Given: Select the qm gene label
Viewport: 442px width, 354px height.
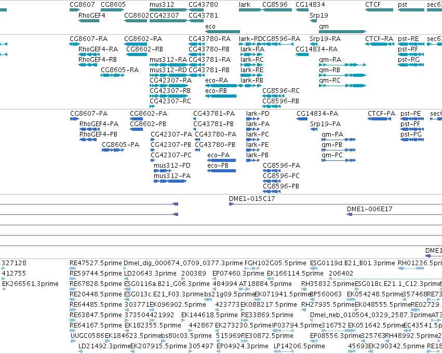Looking at the screenshot, I should 324,26.
